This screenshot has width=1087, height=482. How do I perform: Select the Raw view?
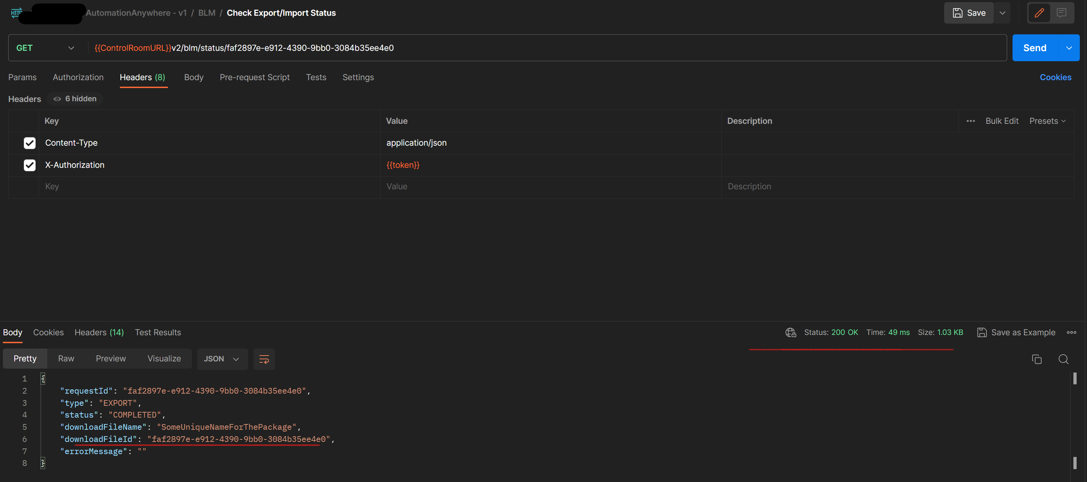tap(66, 359)
